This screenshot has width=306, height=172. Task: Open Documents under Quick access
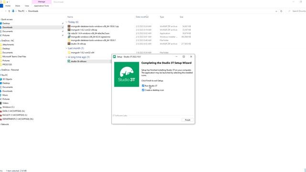pos(8,32)
